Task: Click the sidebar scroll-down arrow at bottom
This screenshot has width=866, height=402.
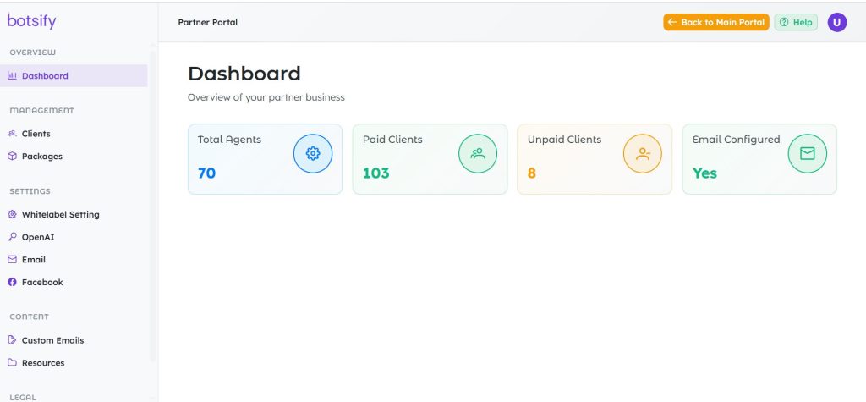Action: pyautogui.click(x=153, y=396)
